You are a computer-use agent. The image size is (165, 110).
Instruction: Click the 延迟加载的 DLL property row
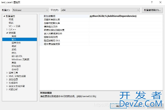coord(101,40)
